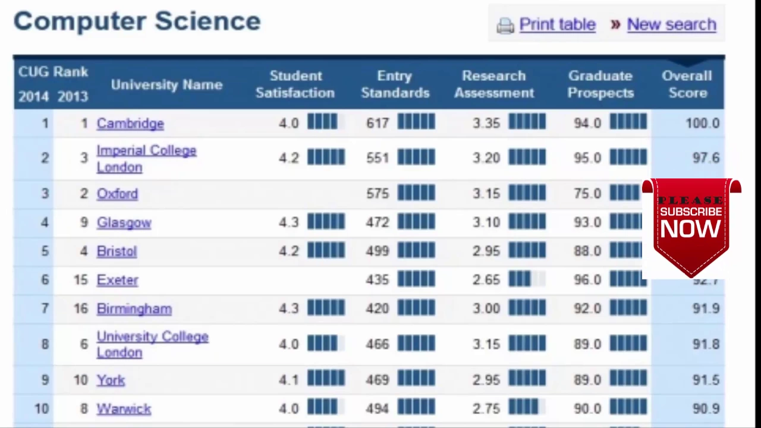Click the Computer Science page heading
The width and height of the screenshot is (761, 428).
pyautogui.click(x=137, y=21)
